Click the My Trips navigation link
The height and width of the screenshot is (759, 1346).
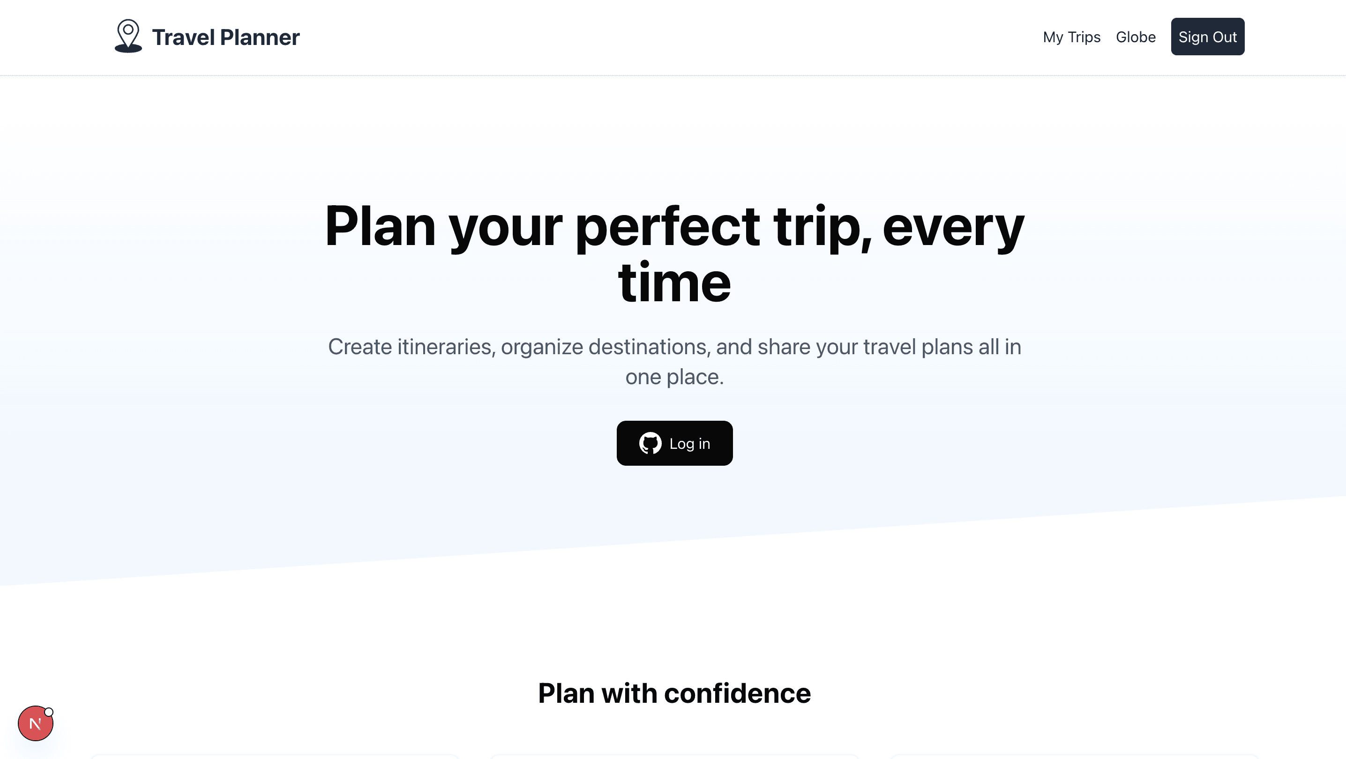1071,37
